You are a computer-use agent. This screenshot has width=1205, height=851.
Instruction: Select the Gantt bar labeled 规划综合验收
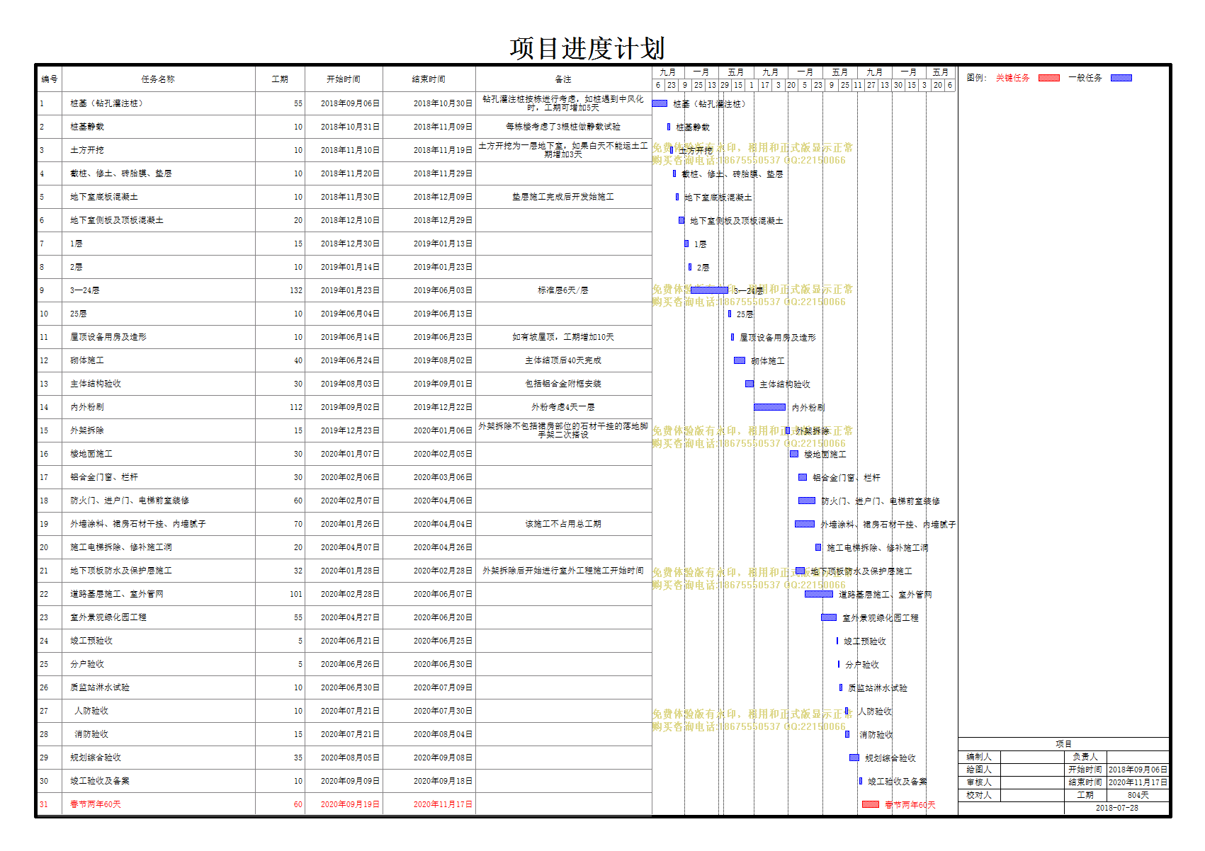(854, 758)
